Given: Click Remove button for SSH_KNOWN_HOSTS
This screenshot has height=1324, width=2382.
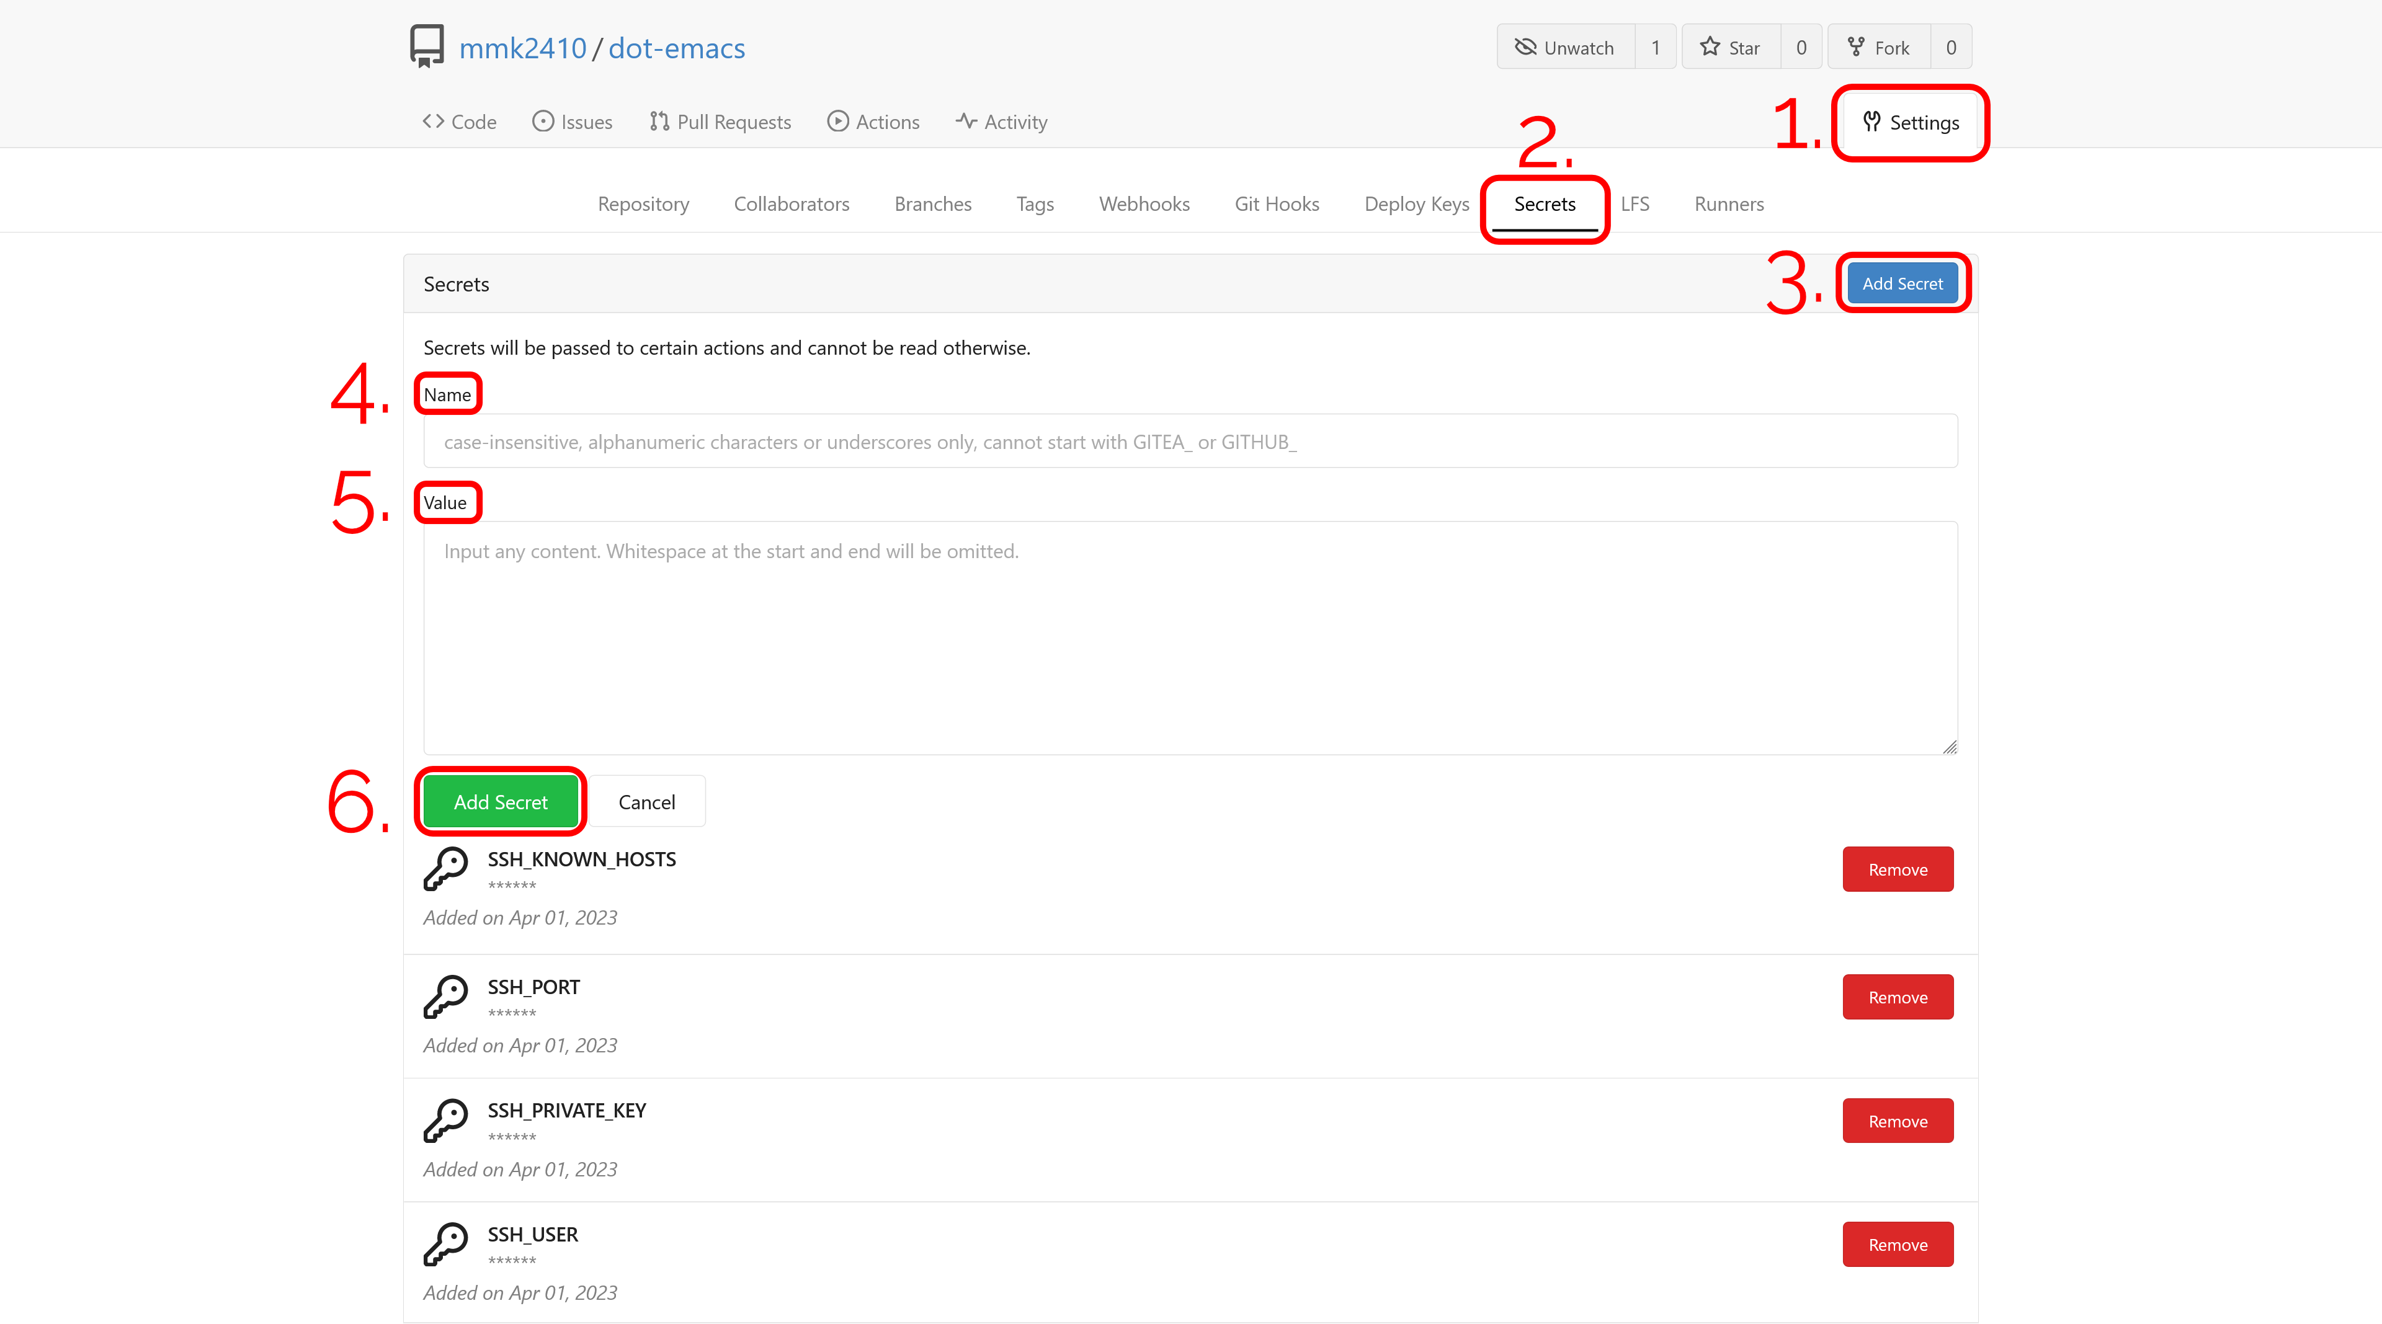Looking at the screenshot, I should (x=1896, y=869).
